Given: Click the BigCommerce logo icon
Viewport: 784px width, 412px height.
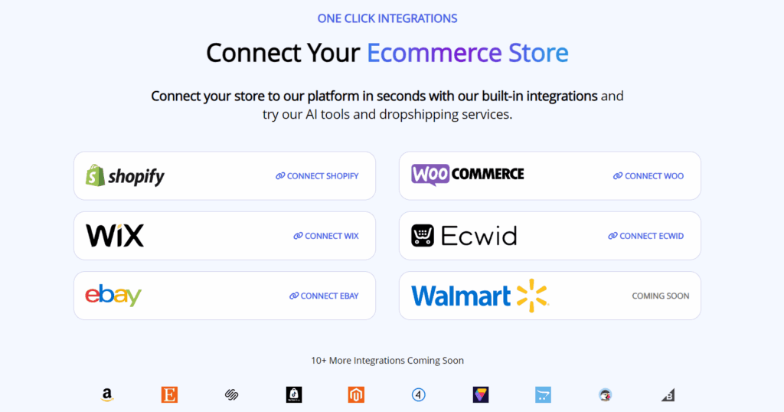Looking at the screenshot, I should (668, 395).
